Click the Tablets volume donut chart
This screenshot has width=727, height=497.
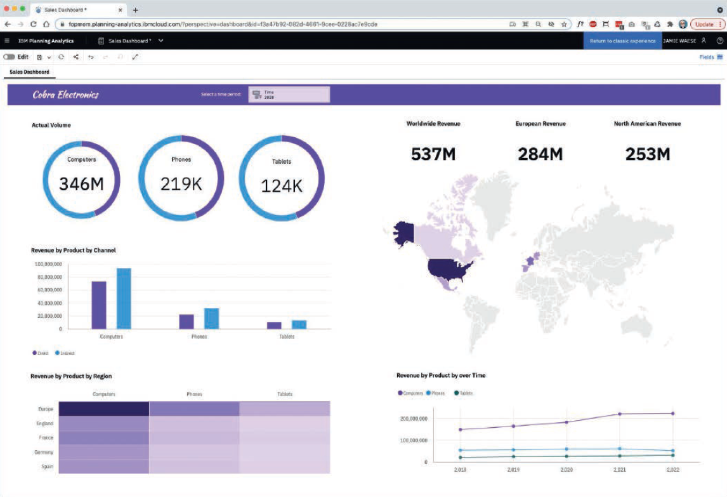pos(282,178)
